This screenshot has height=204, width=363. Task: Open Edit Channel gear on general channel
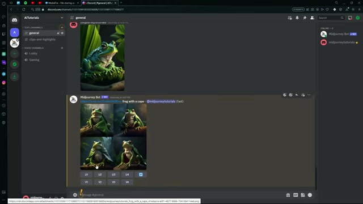tap(62, 33)
